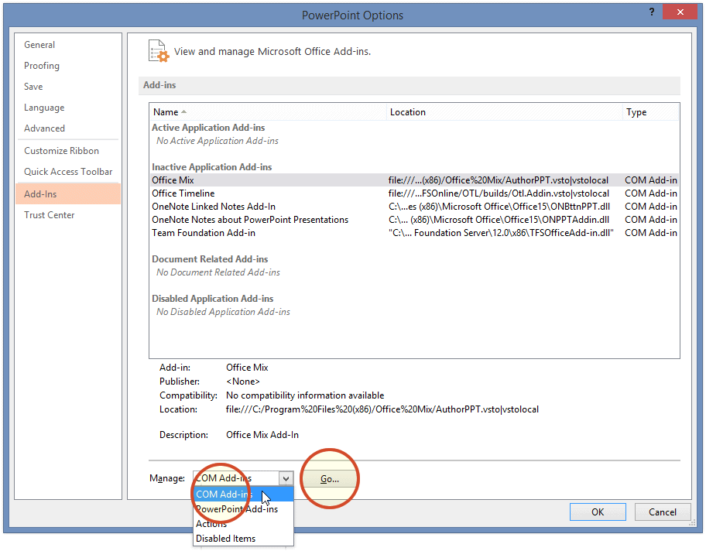Click the Location column header

(x=406, y=111)
